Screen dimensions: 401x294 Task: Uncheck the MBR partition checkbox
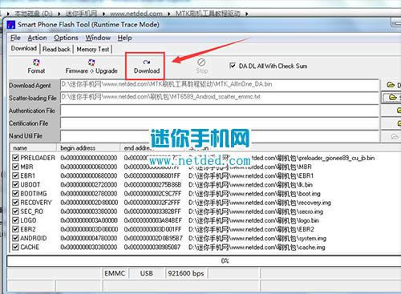15,167
